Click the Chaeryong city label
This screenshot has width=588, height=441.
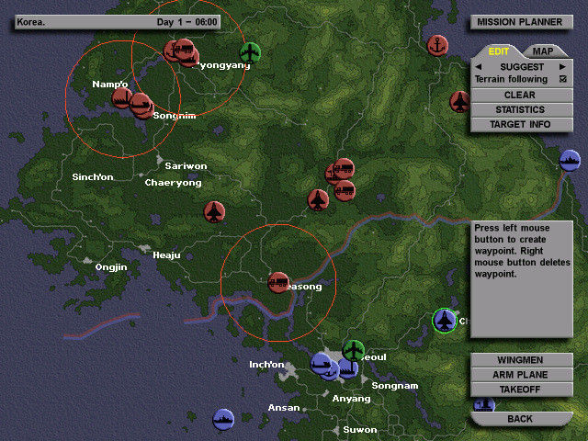coord(174,183)
